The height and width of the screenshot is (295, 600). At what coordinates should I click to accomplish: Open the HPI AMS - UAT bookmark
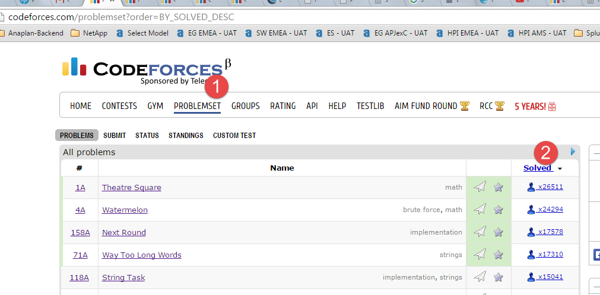point(536,33)
